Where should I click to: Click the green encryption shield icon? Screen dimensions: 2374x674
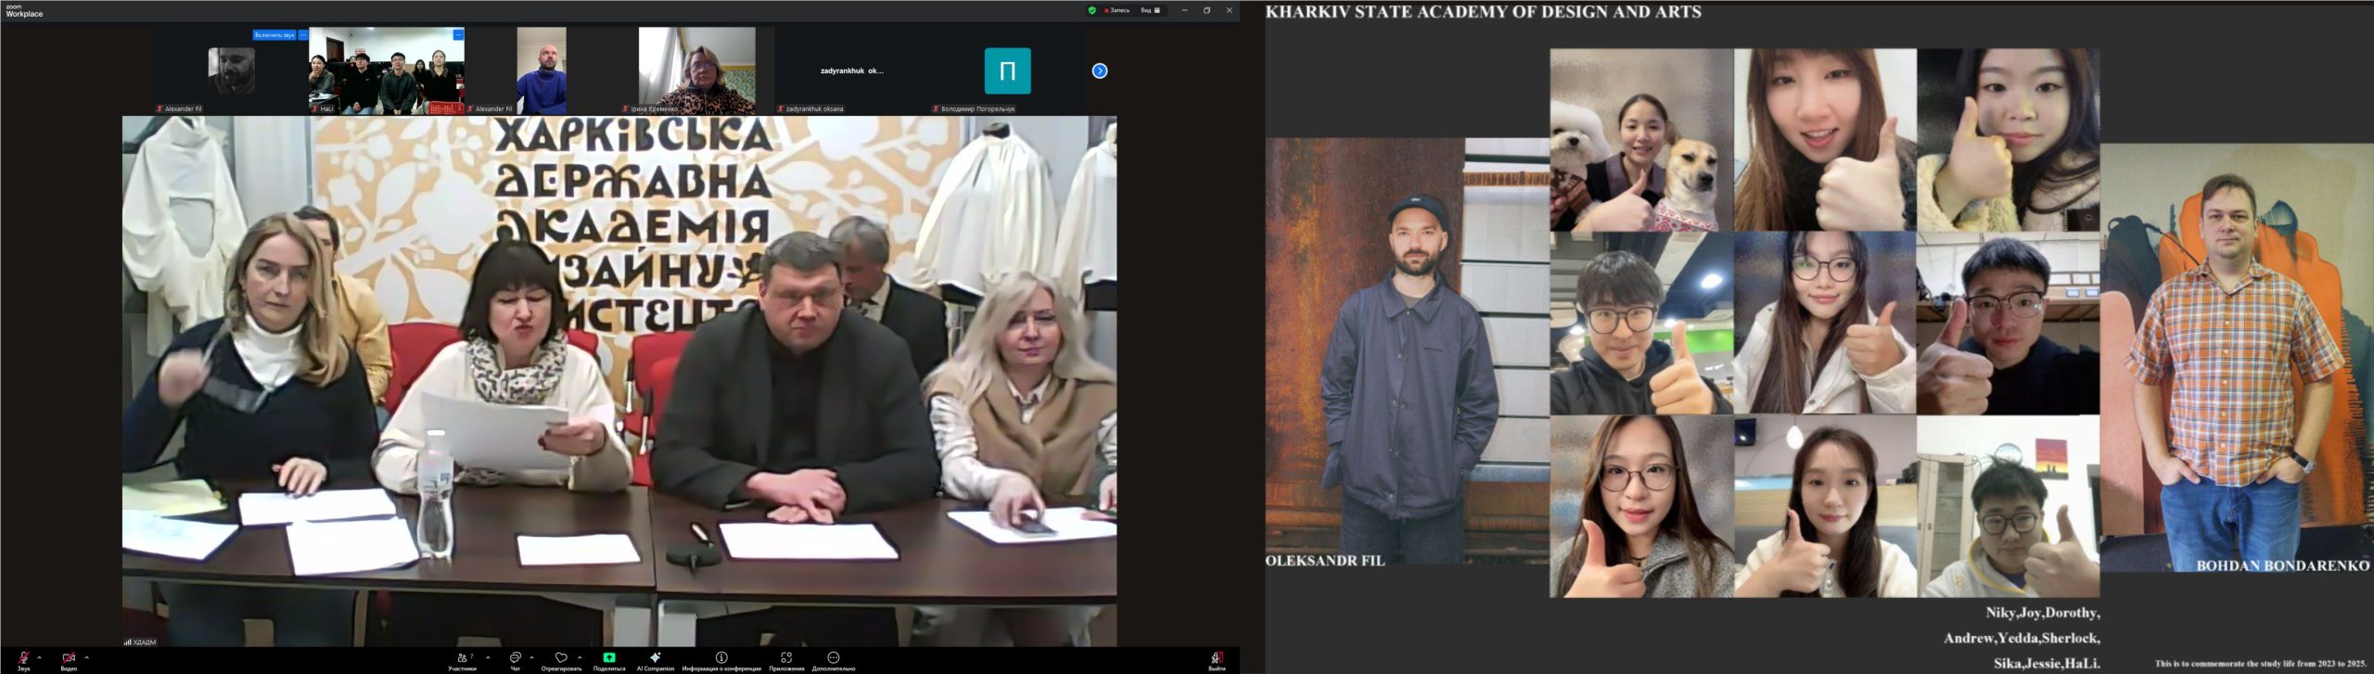[x=1091, y=10]
